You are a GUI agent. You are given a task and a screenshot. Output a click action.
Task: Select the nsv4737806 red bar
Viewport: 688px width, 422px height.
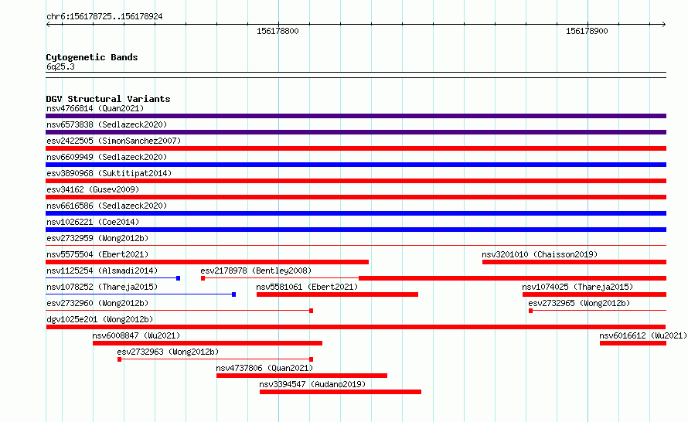point(302,376)
